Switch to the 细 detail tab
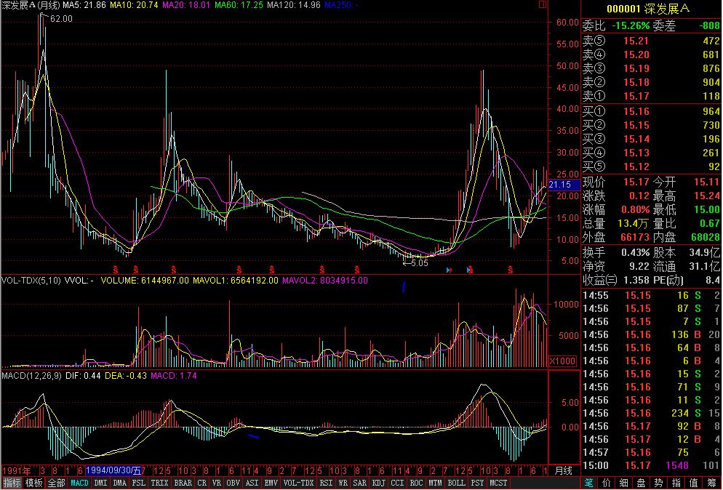The height and width of the screenshot is (490, 723). pos(624,483)
